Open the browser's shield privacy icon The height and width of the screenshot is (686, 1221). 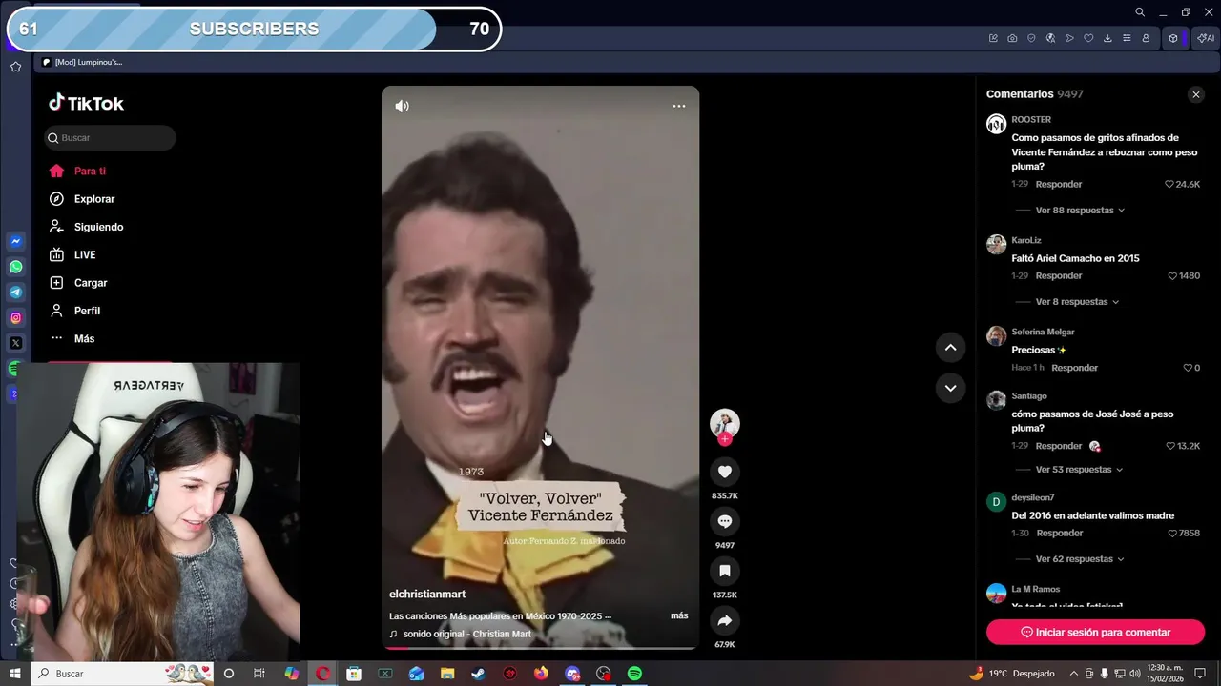tap(1031, 38)
